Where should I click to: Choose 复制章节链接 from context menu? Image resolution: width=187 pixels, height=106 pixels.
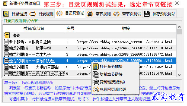115,74
